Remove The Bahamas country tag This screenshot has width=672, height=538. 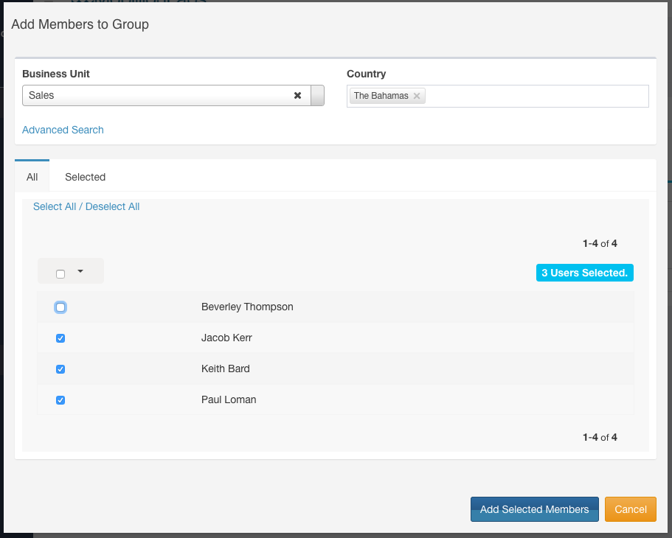[417, 96]
